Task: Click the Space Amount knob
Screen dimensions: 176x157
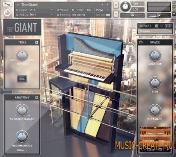Action: tap(155, 55)
